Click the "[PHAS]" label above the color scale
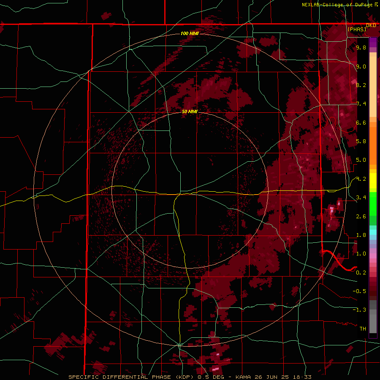The image size is (380, 380). click(x=357, y=29)
